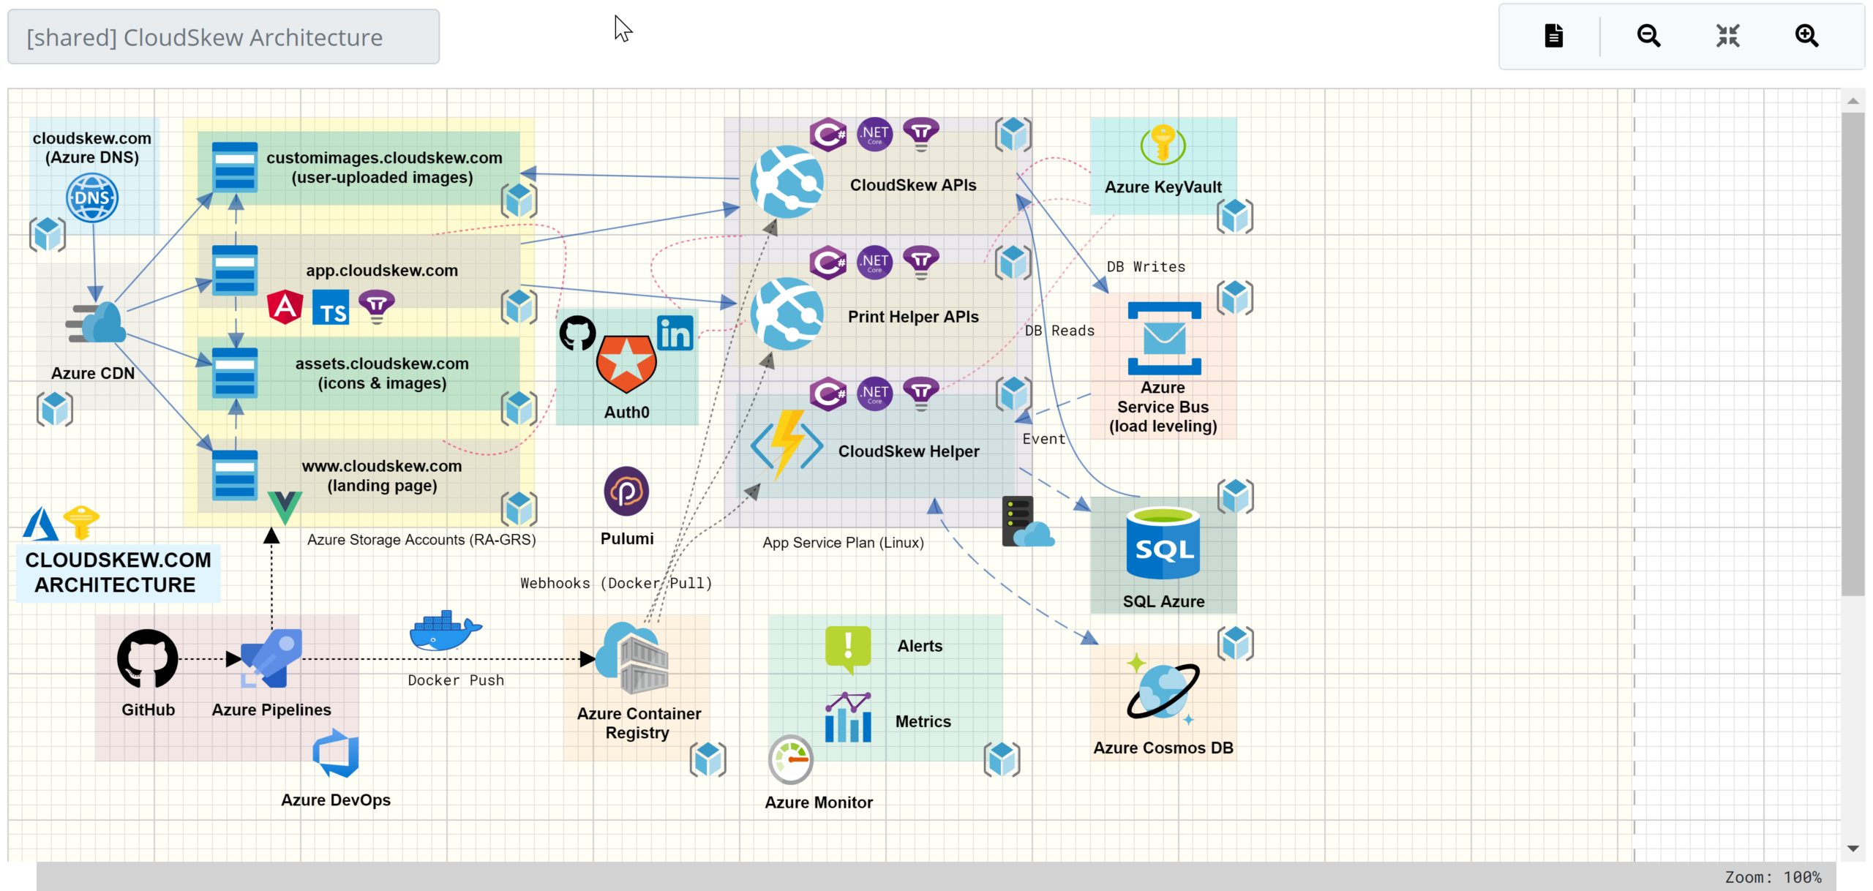
Task: Click the assets.cloudskew.com storage icon
Action: tap(234, 373)
